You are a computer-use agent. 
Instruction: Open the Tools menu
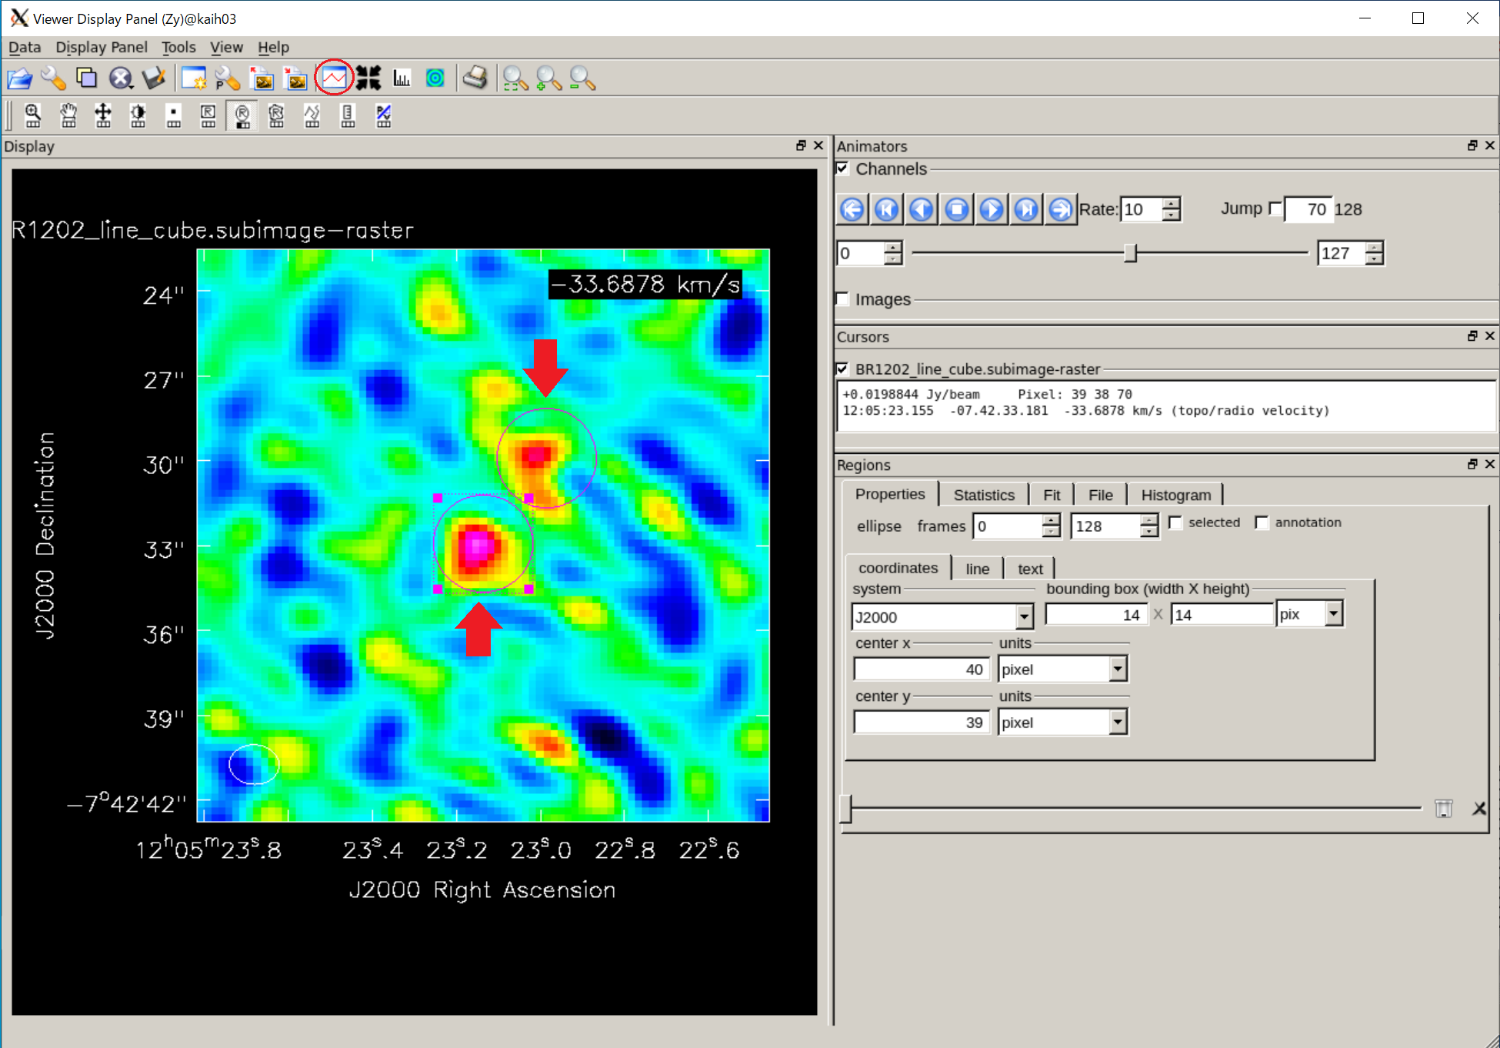178,47
